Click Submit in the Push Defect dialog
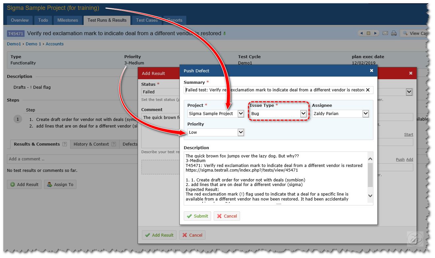The width and height of the screenshot is (435, 258). pyautogui.click(x=197, y=216)
